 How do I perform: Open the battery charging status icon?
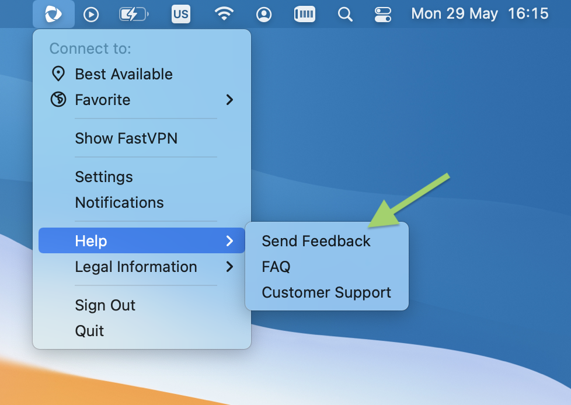134,15
